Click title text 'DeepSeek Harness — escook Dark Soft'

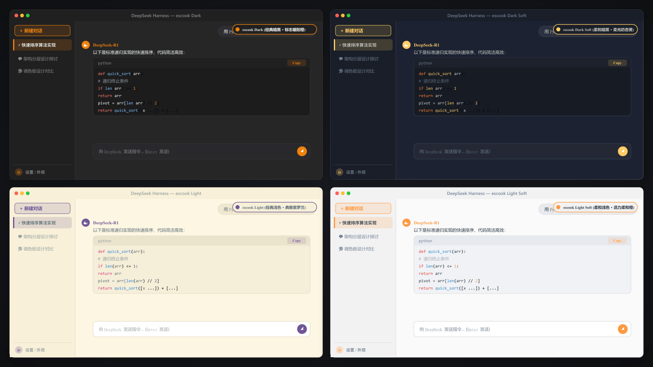(x=487, y=15)
